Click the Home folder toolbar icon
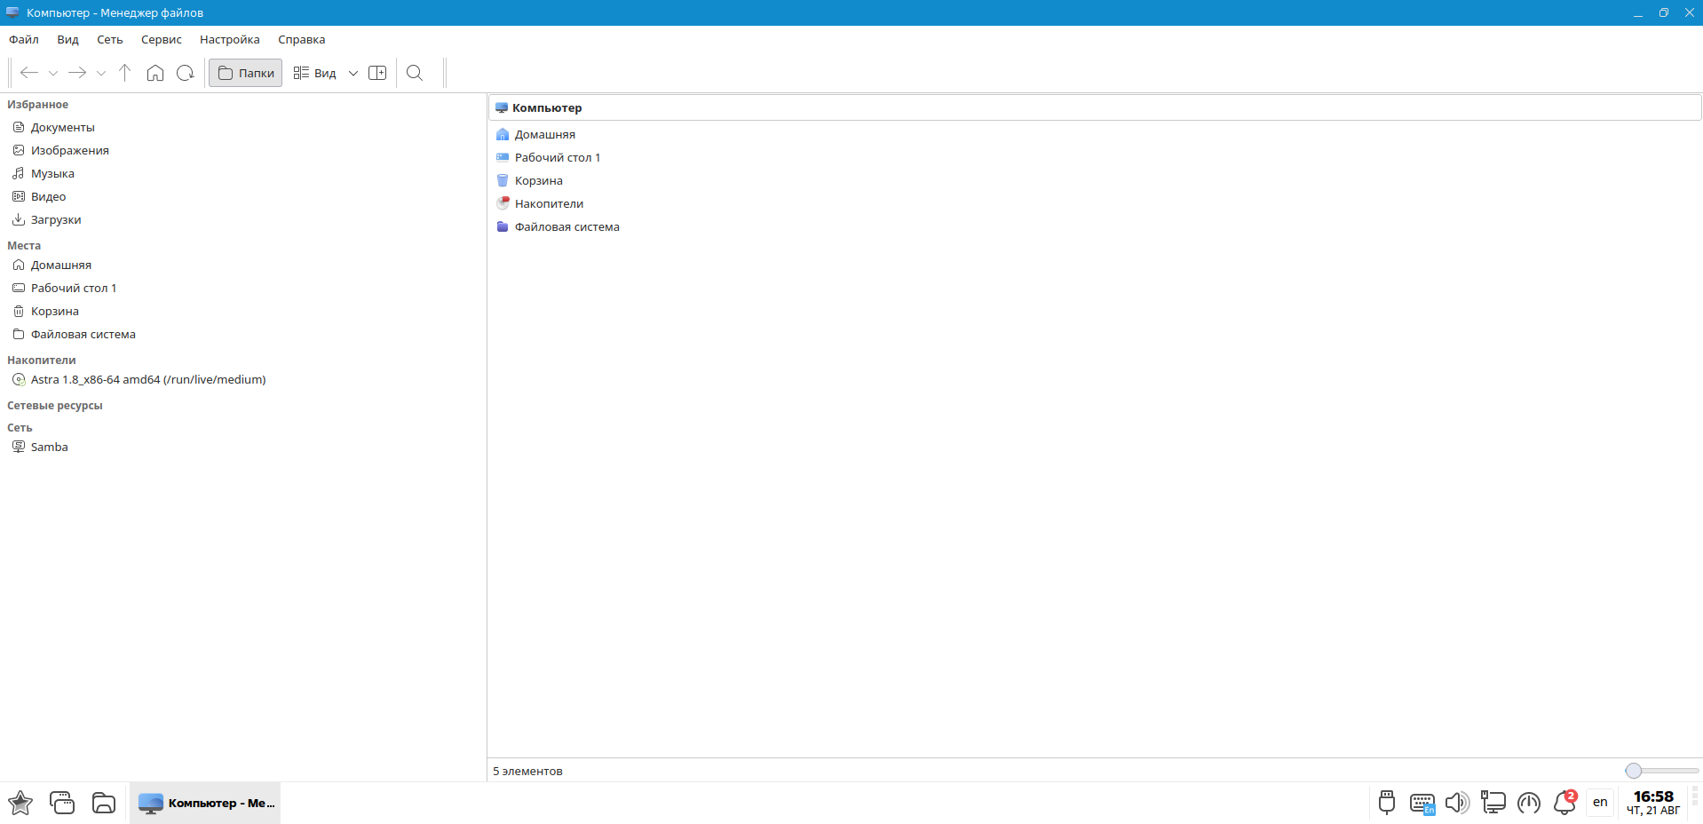This screenshot has height=824, width=1703. pos(155,73)
